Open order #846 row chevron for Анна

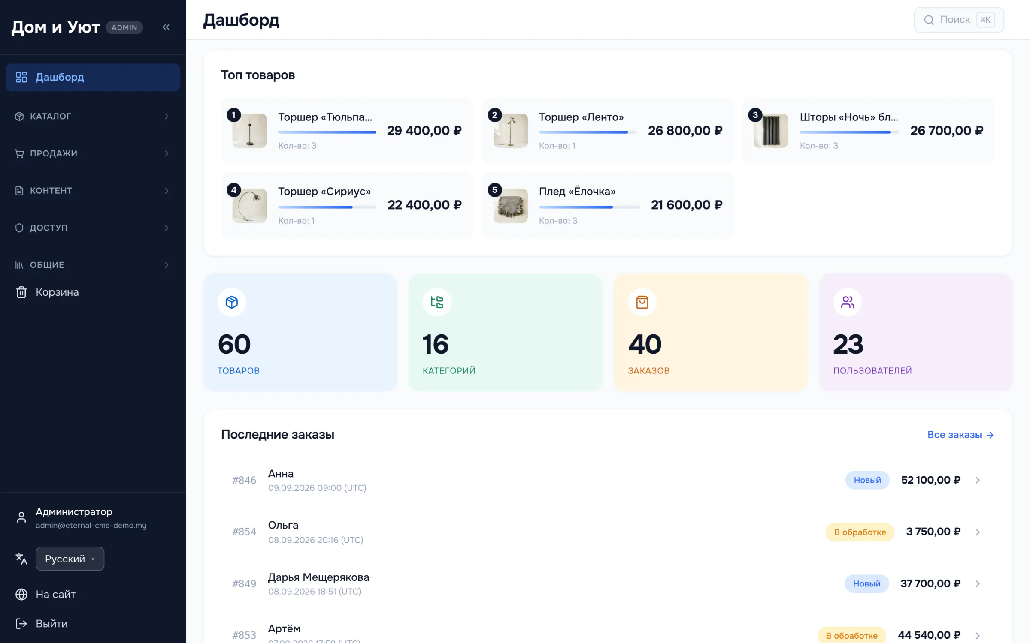point(978,480)
